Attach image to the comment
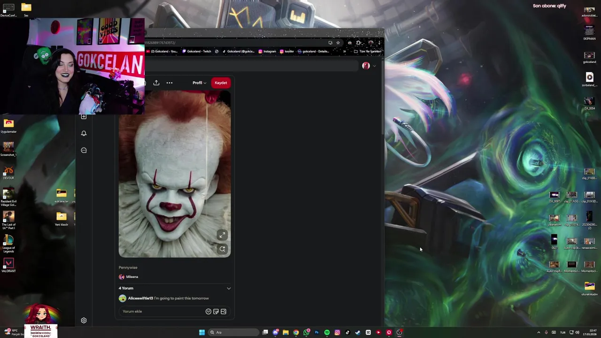This screenshot has width=601, height=338. coord(223,311)
